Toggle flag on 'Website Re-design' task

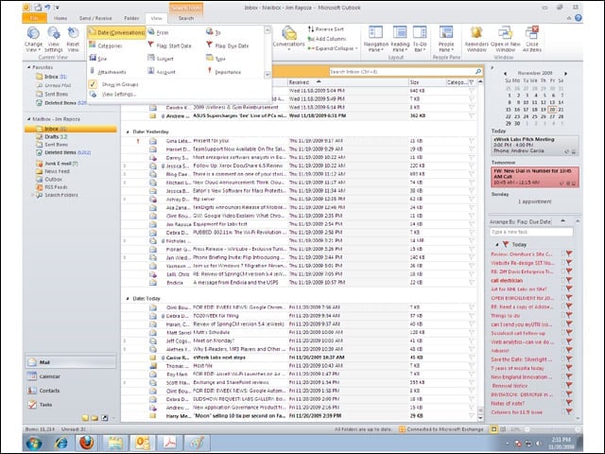[x=569, y=263]
